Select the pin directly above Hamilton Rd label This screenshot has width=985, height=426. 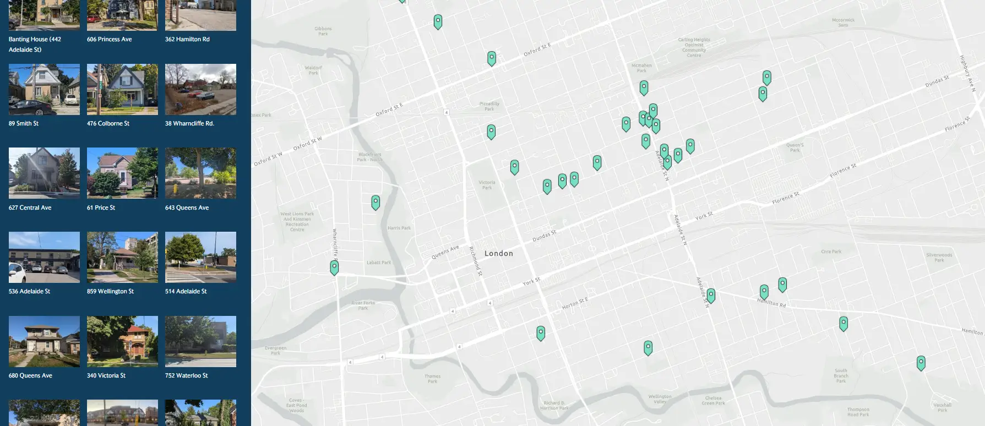764,292
